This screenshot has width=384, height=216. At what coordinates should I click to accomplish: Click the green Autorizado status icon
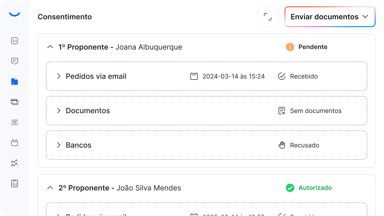tap(290, 188)
